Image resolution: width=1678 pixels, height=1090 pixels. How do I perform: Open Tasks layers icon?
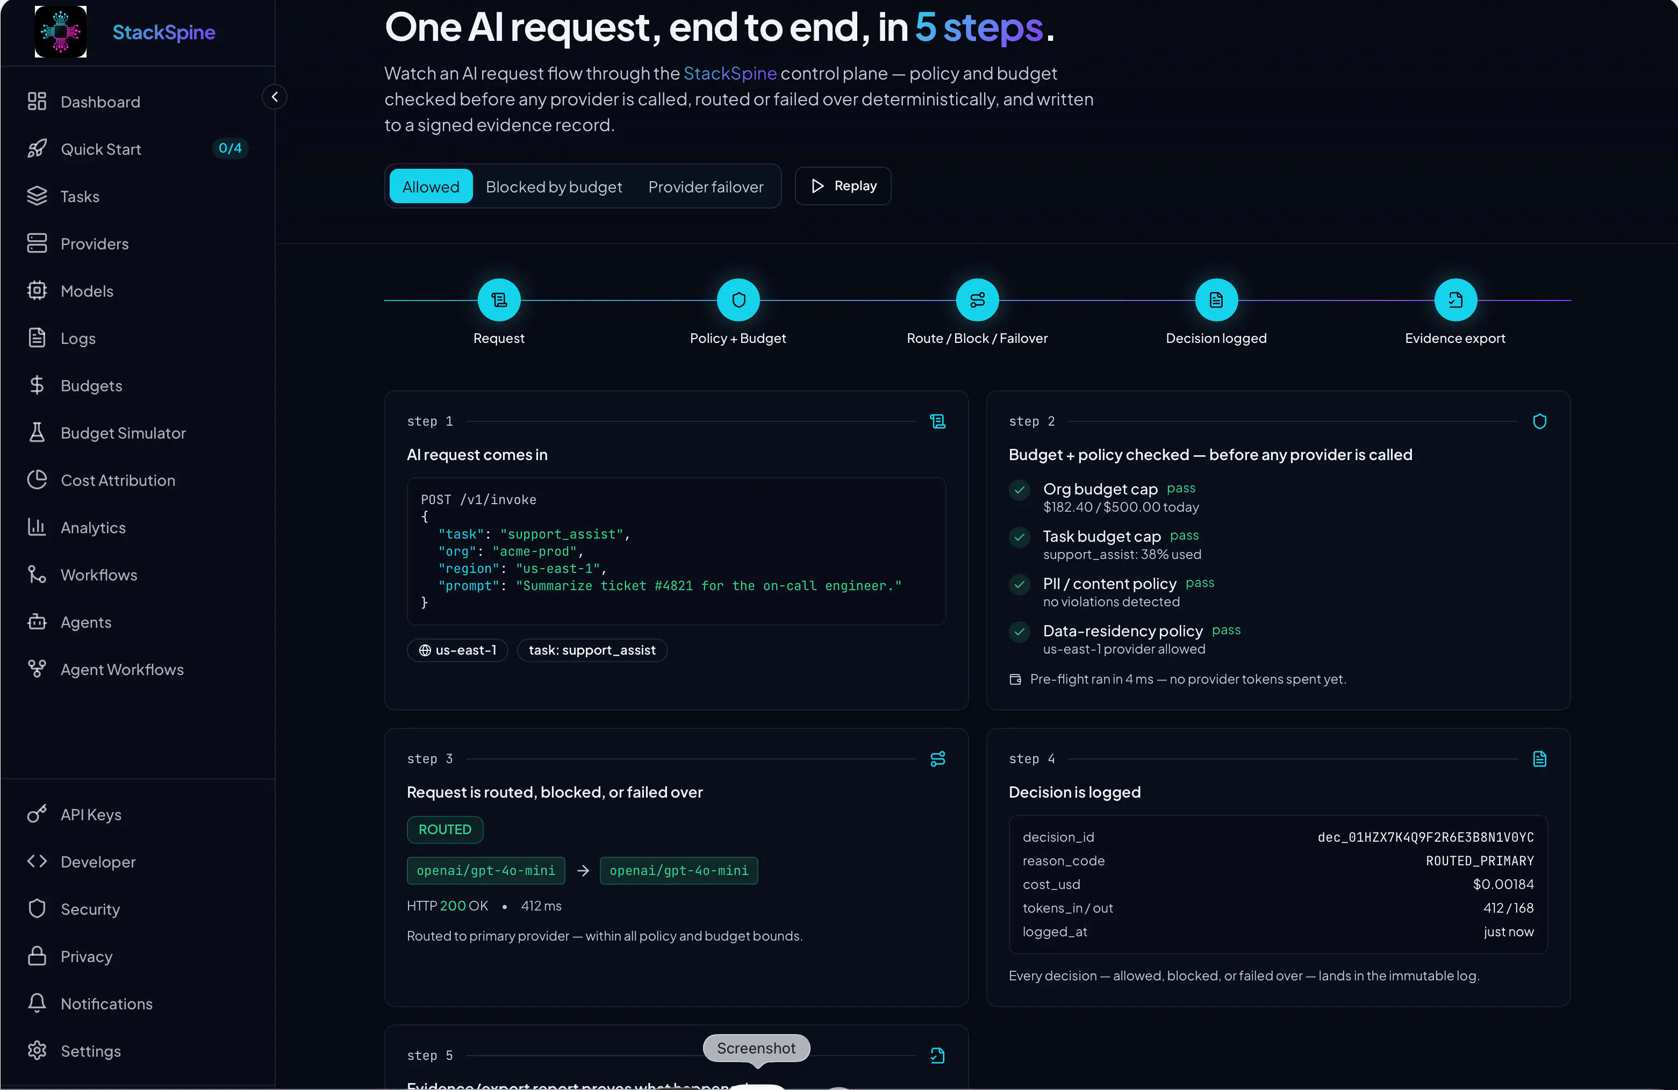click(x=37, y=196)
